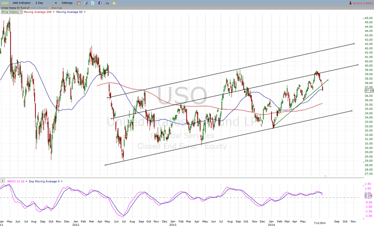This screenshot has width=374, height=226.
Task: Open the Add Indicator menu
Action: (x=22, y=3)
